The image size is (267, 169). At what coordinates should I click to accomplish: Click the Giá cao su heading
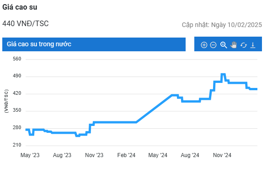(x=20, y=7)
